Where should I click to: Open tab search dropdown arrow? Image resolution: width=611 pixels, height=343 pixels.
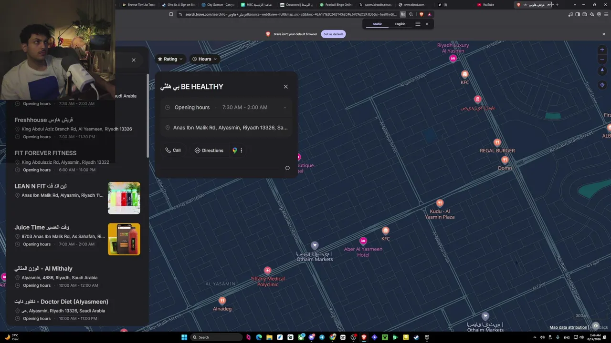click(x=575, y=5)
